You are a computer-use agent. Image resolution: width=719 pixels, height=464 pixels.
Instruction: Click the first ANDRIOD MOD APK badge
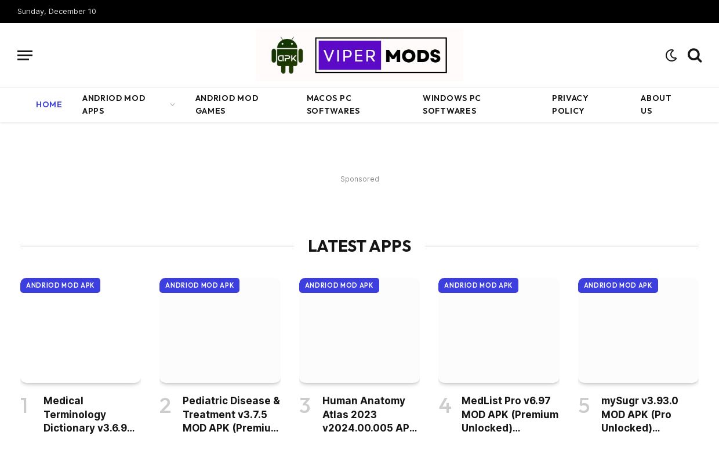(x=60, y=285)
